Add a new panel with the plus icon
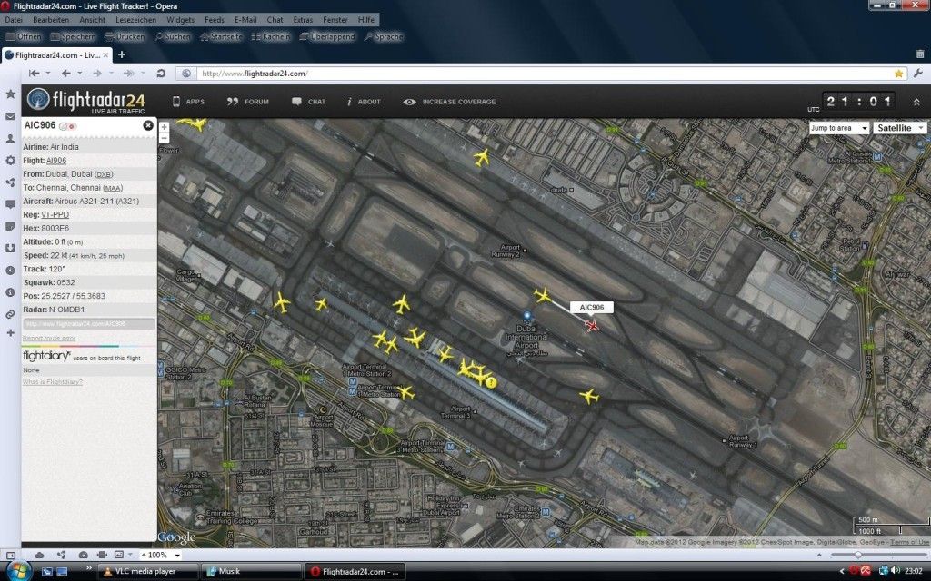 10,333
